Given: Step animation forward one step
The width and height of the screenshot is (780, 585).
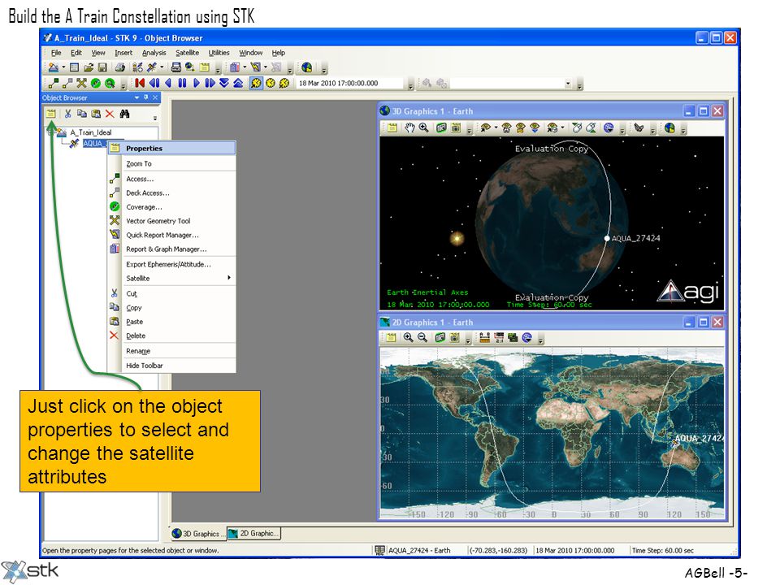Looking at the screenshot, I should pos(210,83).
